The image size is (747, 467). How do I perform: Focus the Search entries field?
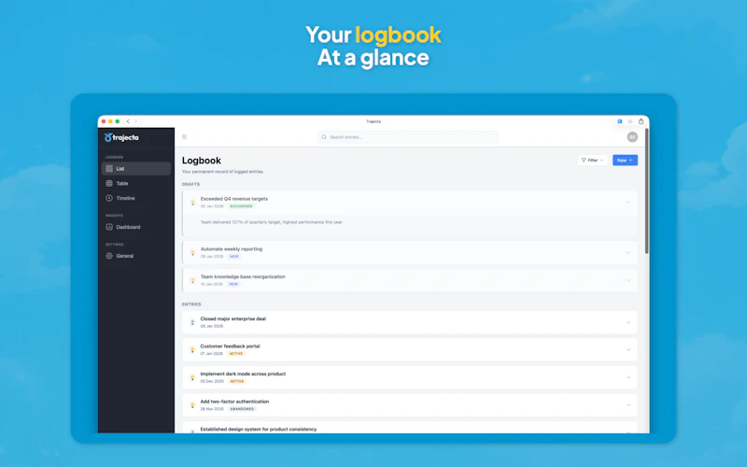click(408, 137)
